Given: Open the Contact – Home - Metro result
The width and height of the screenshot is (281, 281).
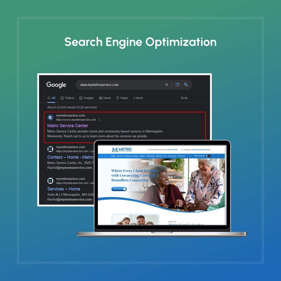Looking at the screenshot, I should tap(70, 157).
